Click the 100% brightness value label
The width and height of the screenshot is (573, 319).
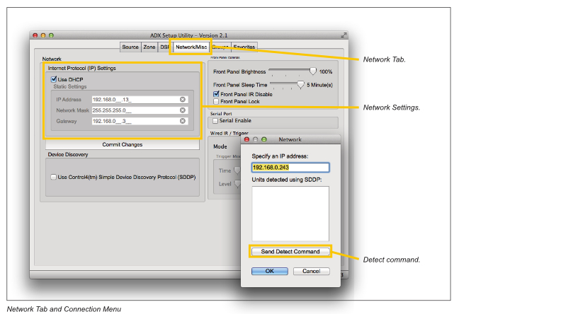(326, 72)
